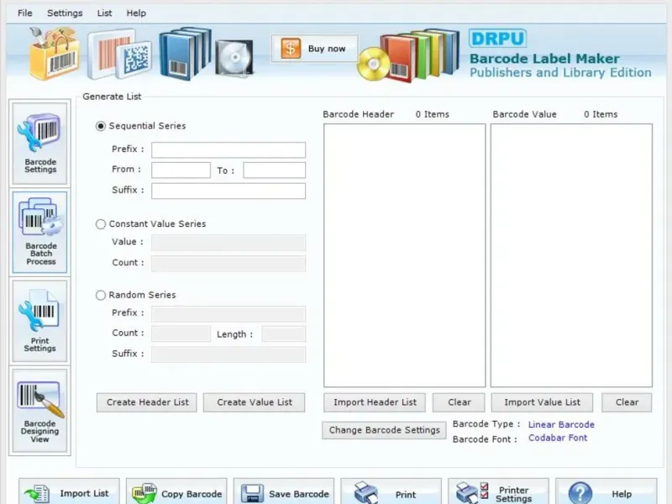Click the 'Generate List' group label
Screen dimensions: 672x504
[x=112, y=97]
